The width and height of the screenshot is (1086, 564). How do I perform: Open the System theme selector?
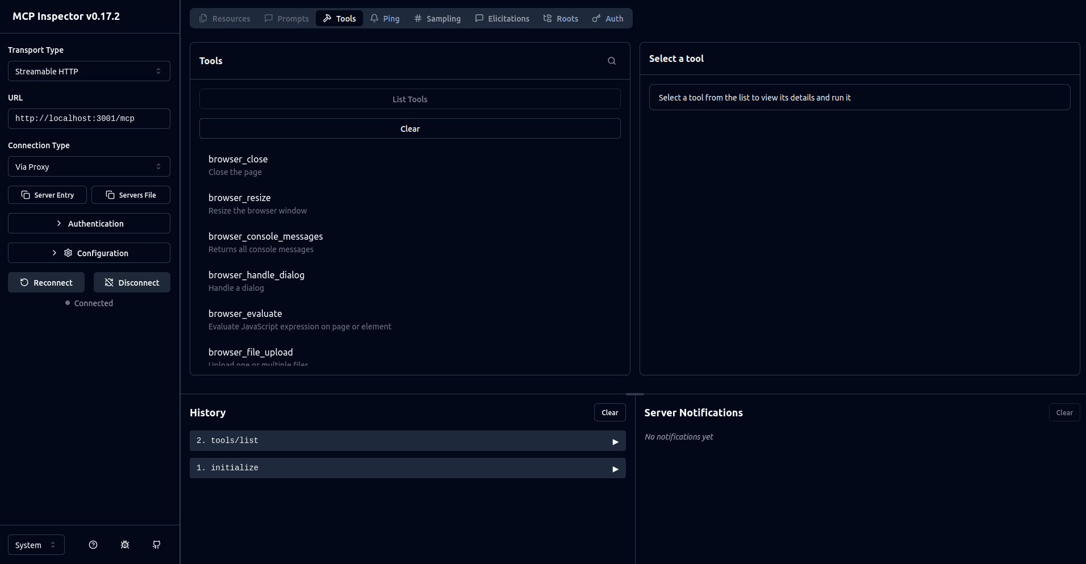click(x=35, y=545)
